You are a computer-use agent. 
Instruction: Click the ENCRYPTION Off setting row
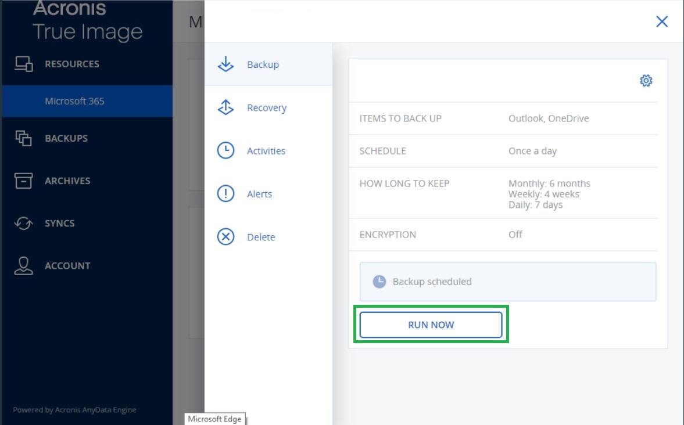point(504,235)
